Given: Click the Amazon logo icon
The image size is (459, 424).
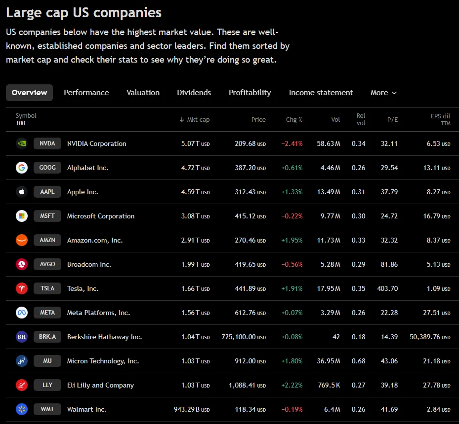Looking at the screenshot, I should point(22,240).
